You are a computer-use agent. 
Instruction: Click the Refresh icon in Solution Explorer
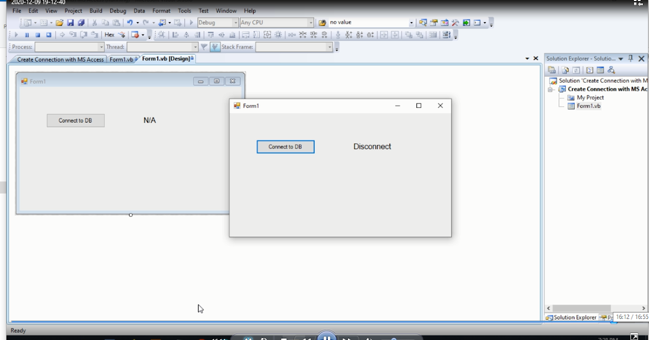tap(577, 70)
